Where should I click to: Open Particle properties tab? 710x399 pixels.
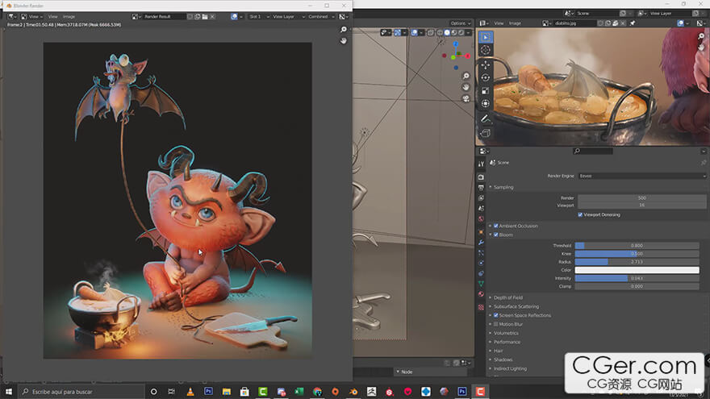pos(481,253)
